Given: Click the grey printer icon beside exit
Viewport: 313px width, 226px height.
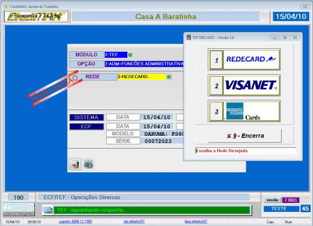Looking at the screenshot, I should point(89,164).
